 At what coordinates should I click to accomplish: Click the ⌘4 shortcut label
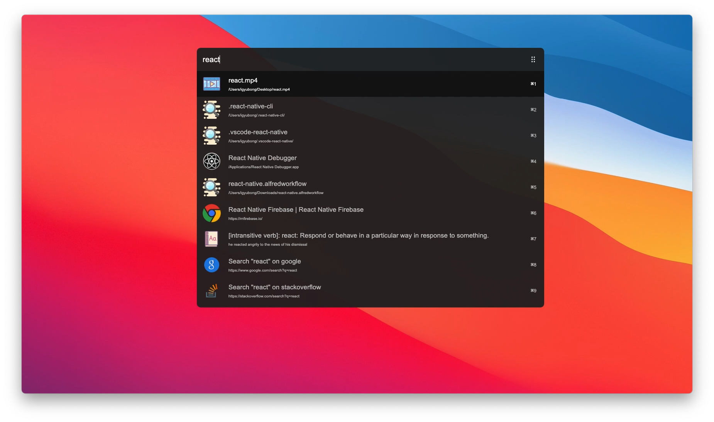533,161
